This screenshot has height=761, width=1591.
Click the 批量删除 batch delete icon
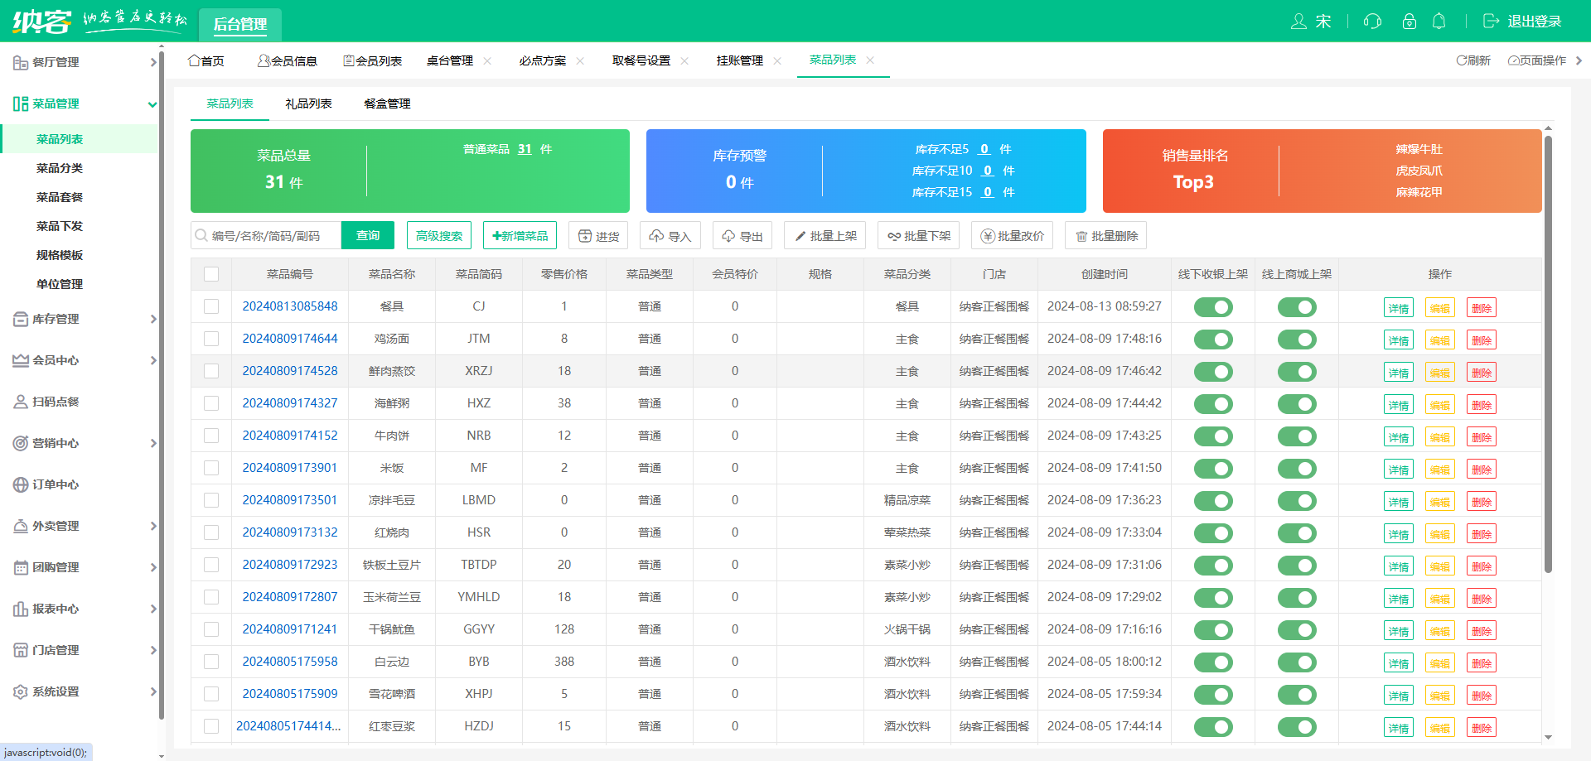[1105, 235]
